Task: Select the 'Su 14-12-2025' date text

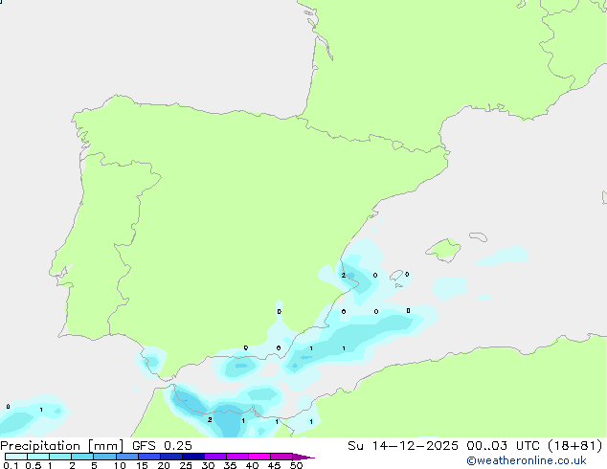Action: point(403,446)
